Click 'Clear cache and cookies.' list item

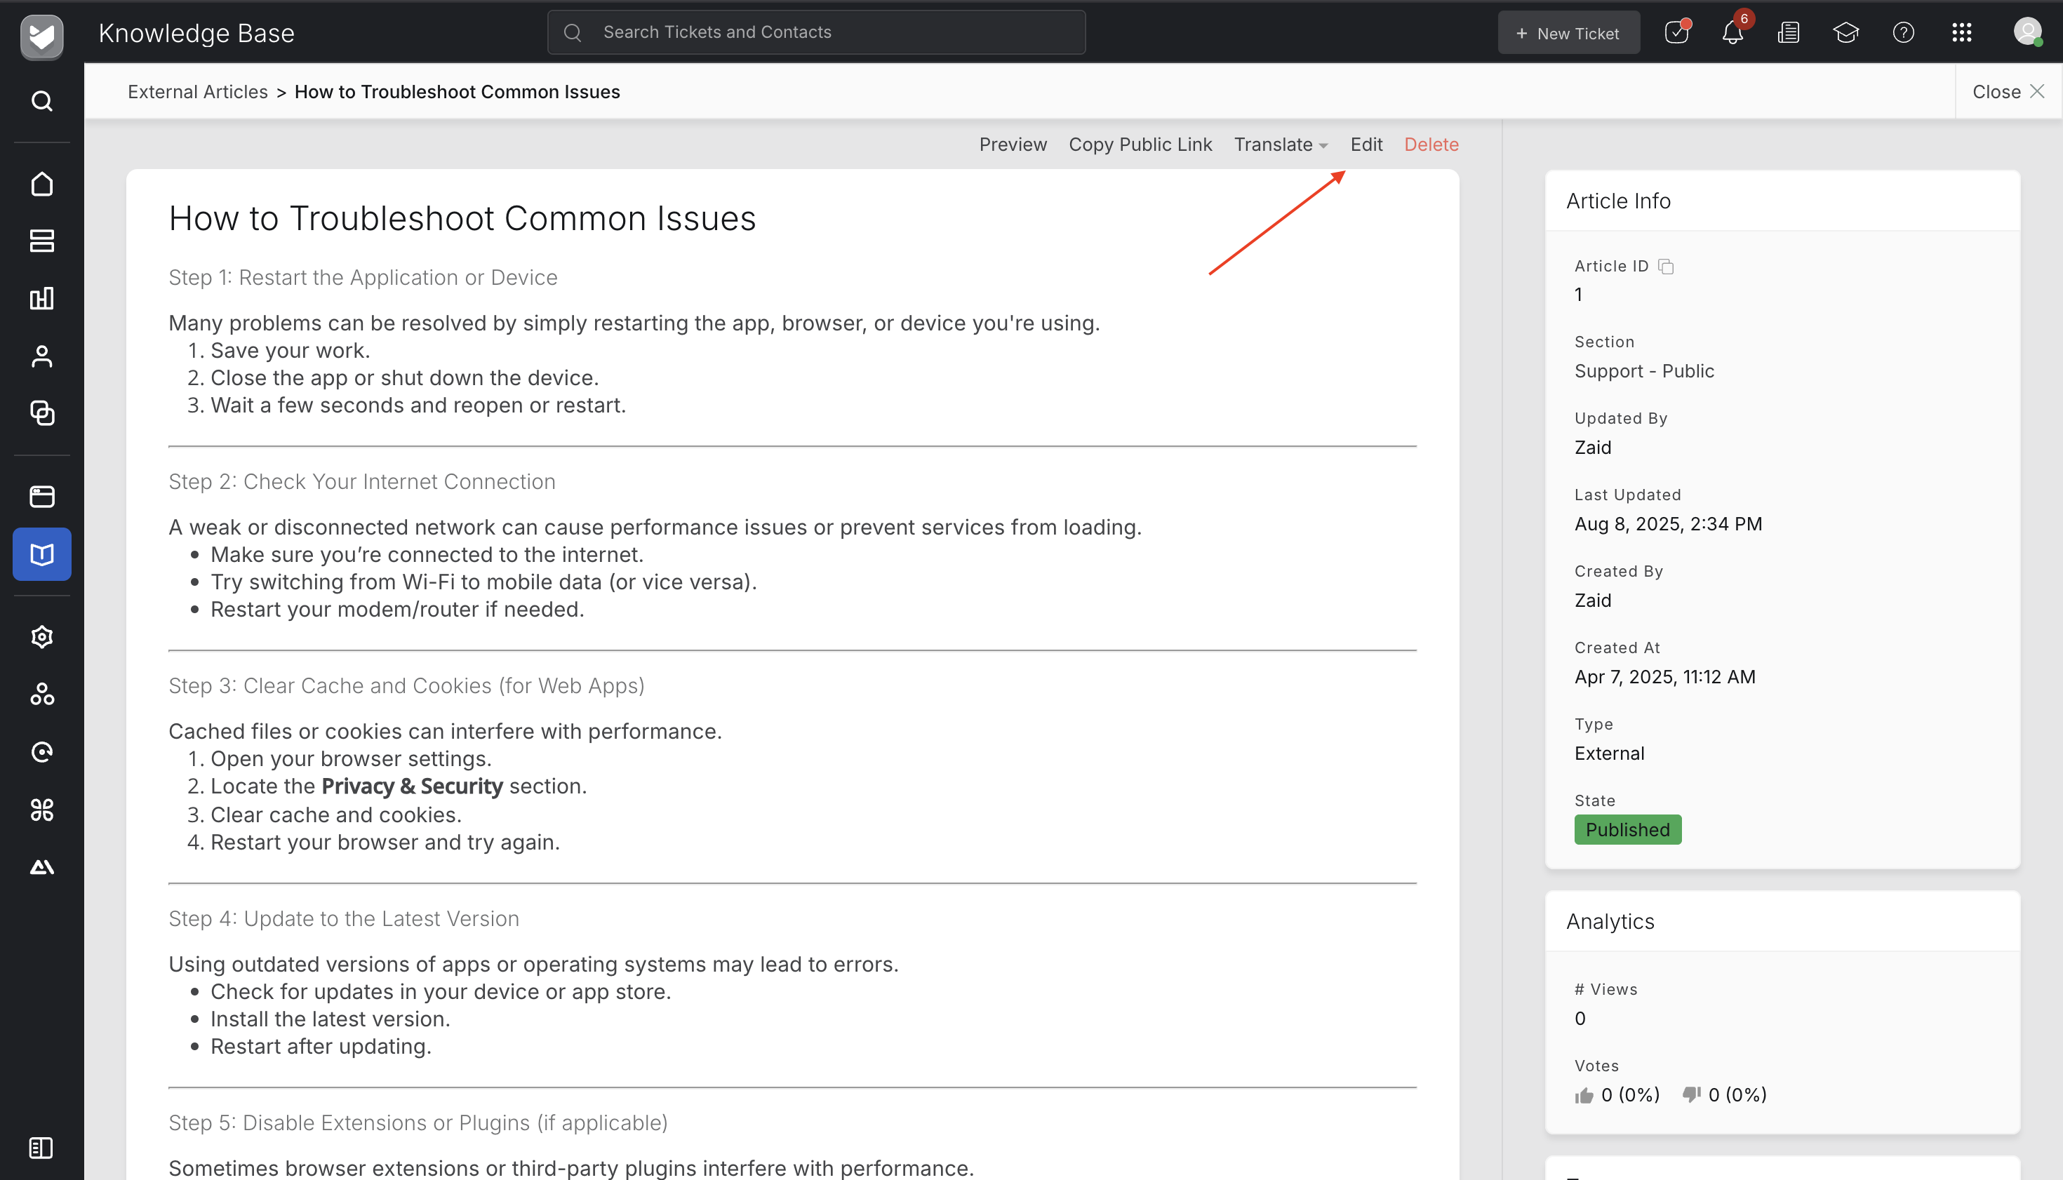(335, 814)
